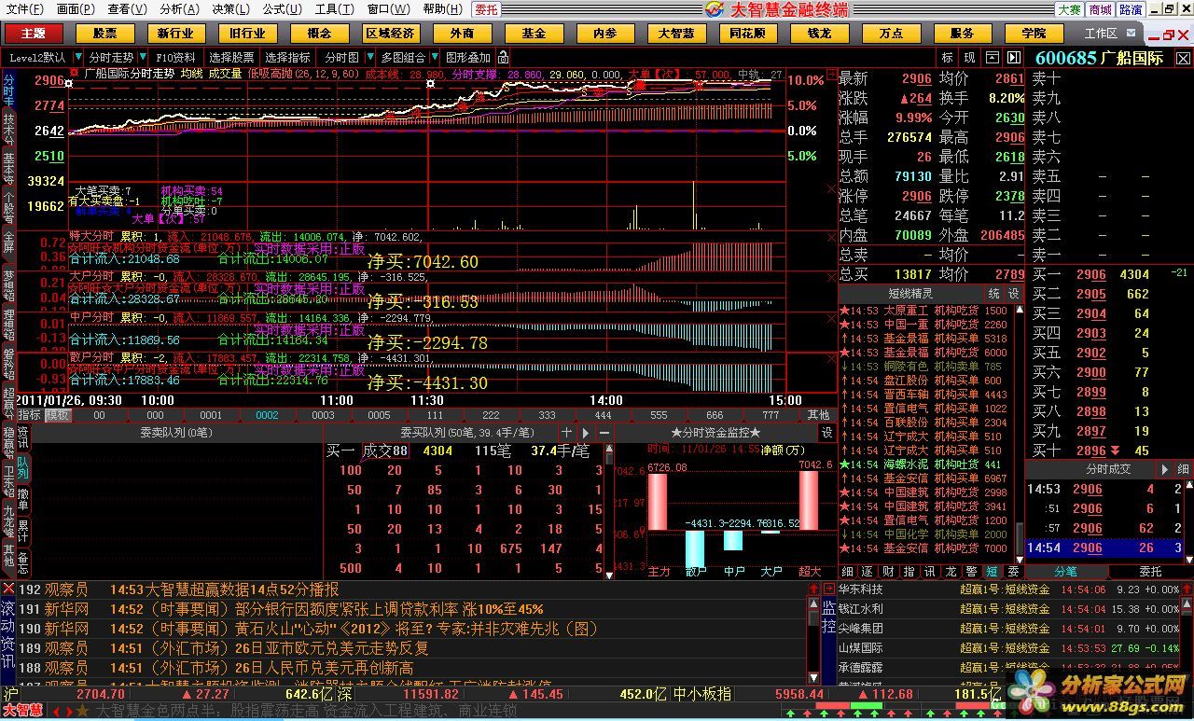Click the lock icon next to 图形叠加
Image resolution: width=1194 pixels, height=721 pixels.
(x=505, y=57)
